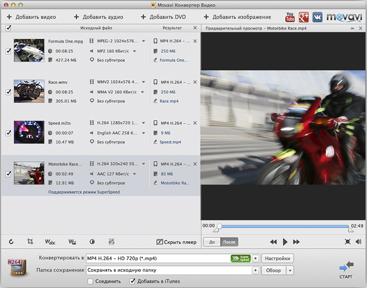Open the Папка сохранения dropdown
The width and height of the screenshot is (367, 288).
click(x=255, y=270)
